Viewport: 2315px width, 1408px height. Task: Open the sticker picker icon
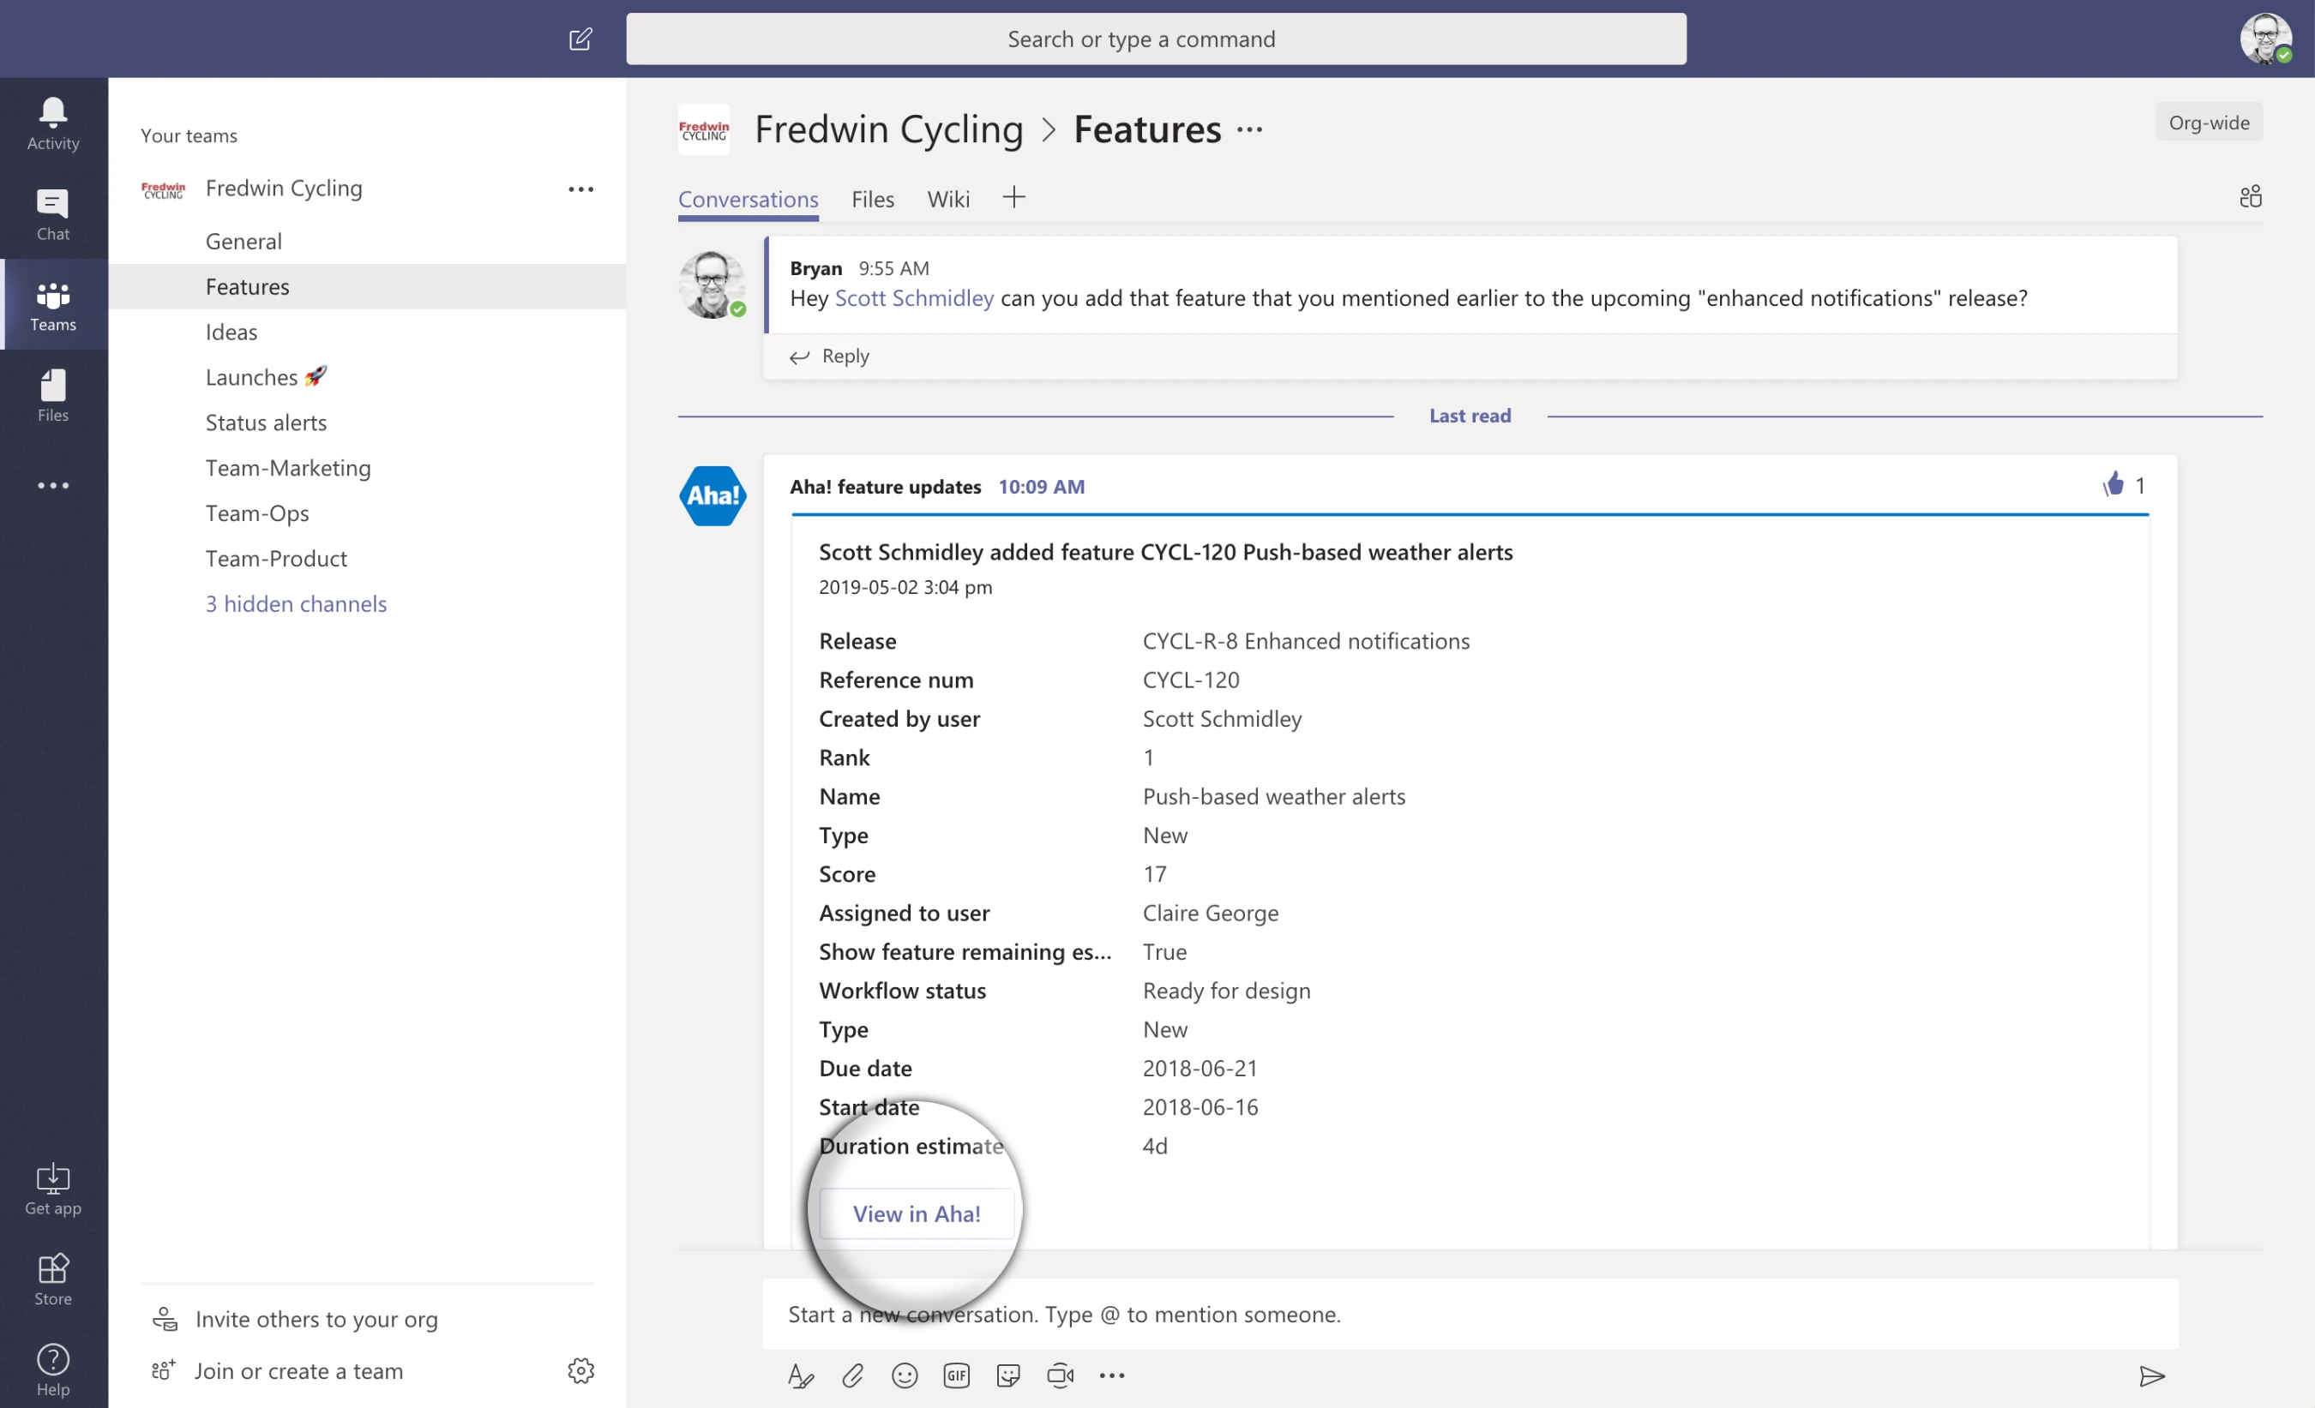pyautogui.click(x=1008, y=1375)
